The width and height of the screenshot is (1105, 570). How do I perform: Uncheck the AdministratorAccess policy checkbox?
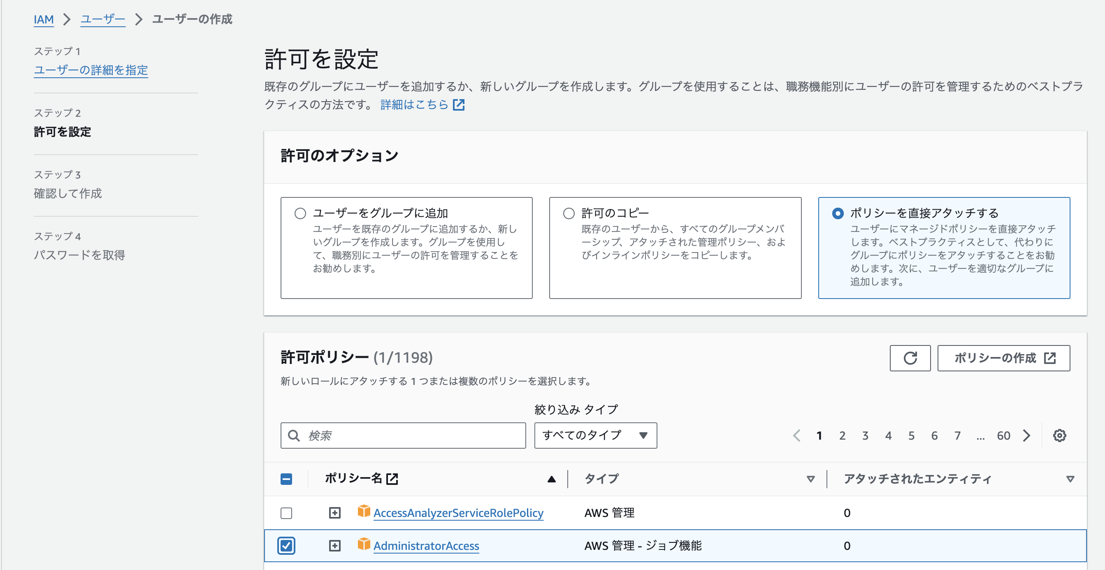point(286,546)
